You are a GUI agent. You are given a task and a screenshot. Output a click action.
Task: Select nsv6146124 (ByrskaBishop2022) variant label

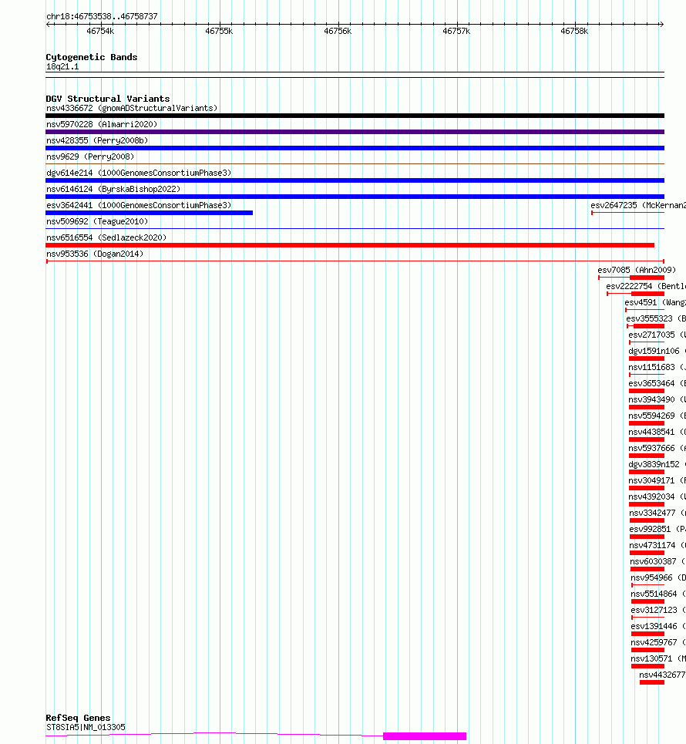[x=113, y=189]
